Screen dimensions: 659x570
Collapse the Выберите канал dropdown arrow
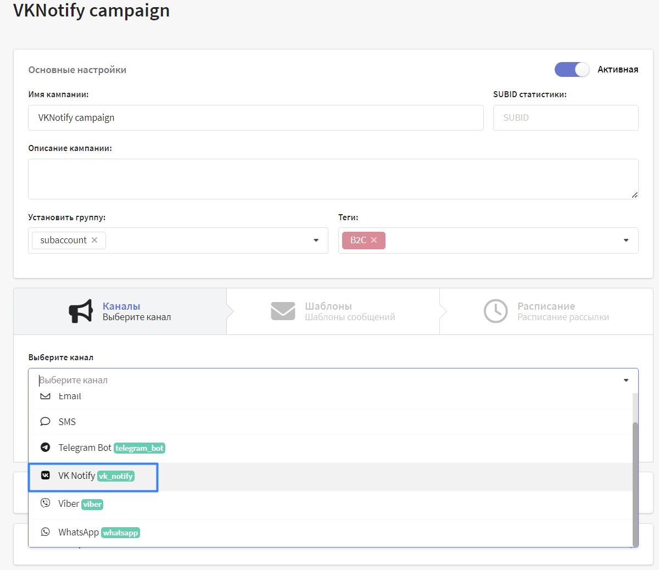(x=626, y=380)
